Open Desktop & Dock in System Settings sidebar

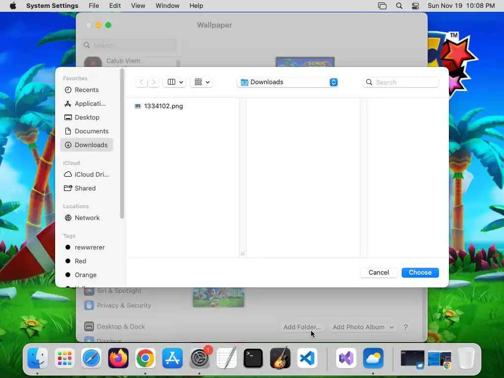114,327
